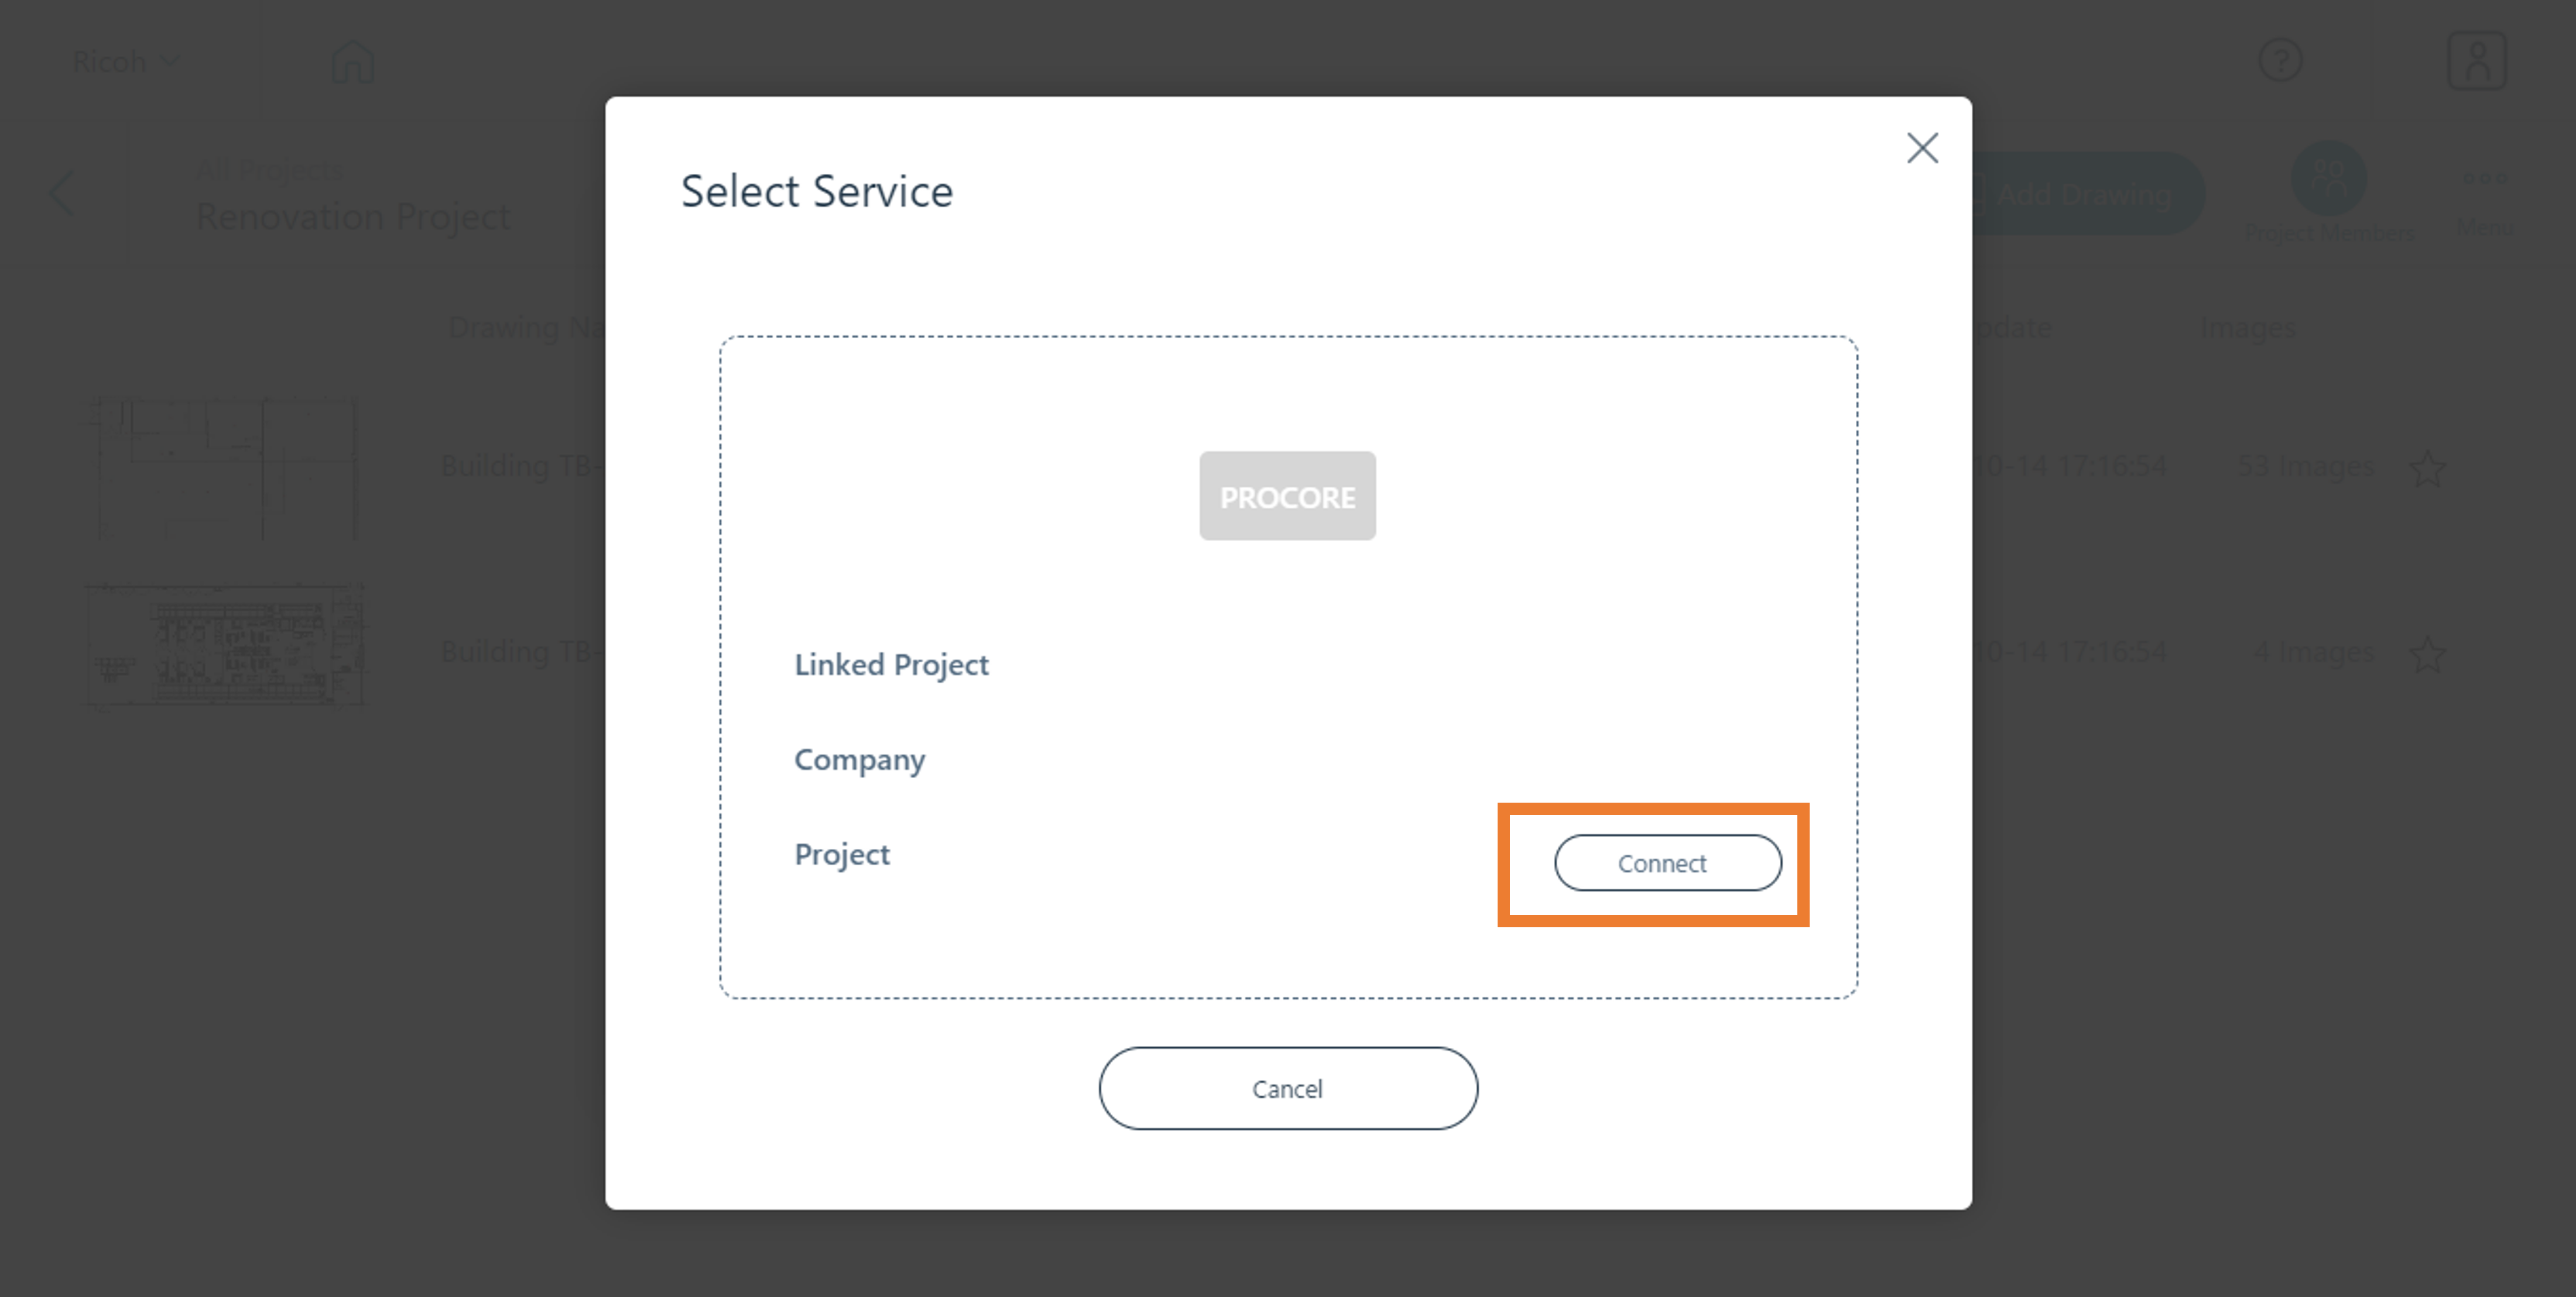Screen dimensions: 2576x1297
Task: Click the Select Service heading
Action: click(x=816, y=191)
